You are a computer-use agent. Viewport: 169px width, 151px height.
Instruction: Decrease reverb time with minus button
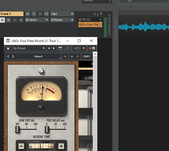21,146
